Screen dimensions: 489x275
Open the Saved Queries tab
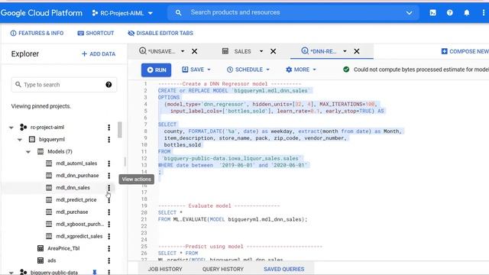pyautogui.click(x=283, y=269)
